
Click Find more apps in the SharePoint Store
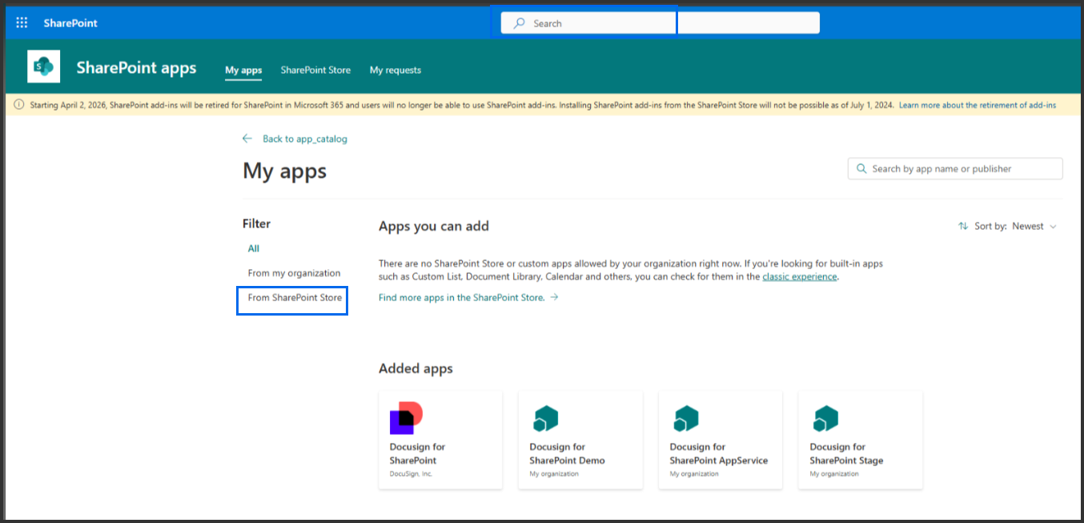pyautogui.click(x=462, y=297)
